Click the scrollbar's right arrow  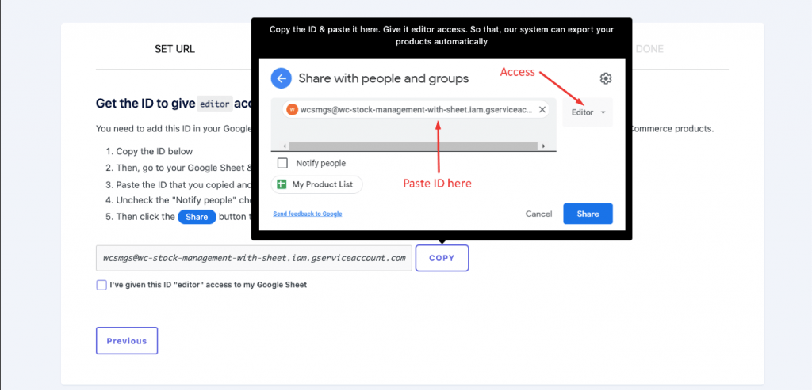pyautogui.click(x=543, y=146)
